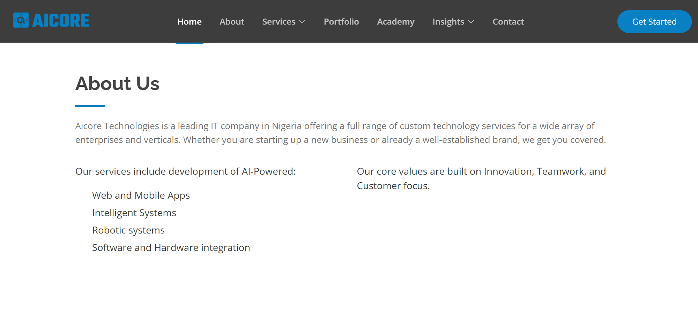Go to the Home menu item

(189, 22)
